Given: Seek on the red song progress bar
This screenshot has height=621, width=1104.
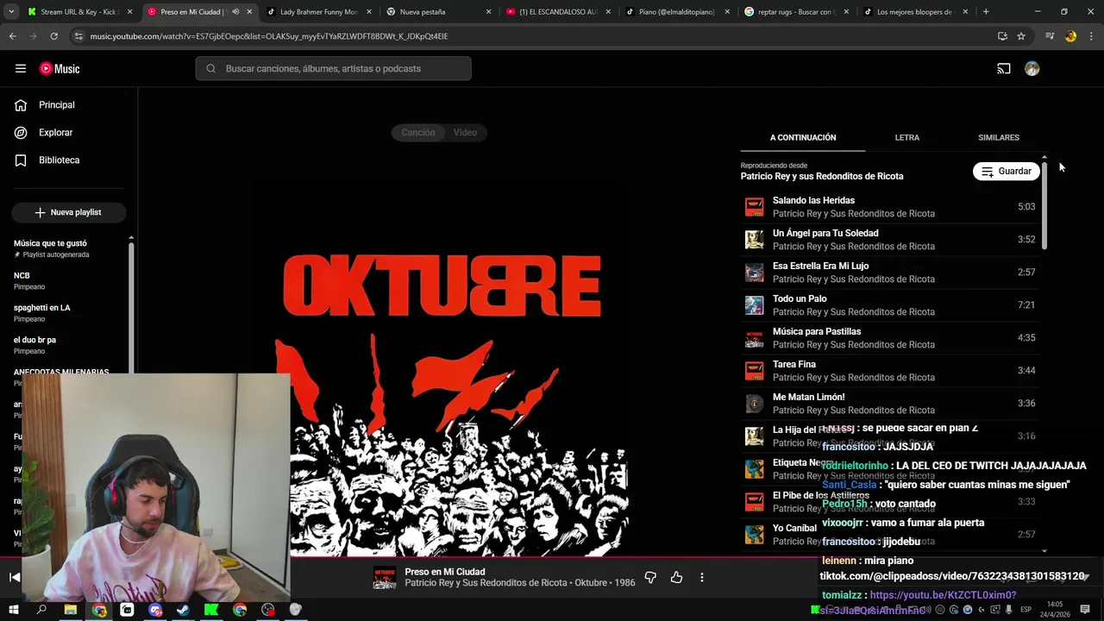Looking at the screenshot, I should pyautogui.click(x=552, y=557).
